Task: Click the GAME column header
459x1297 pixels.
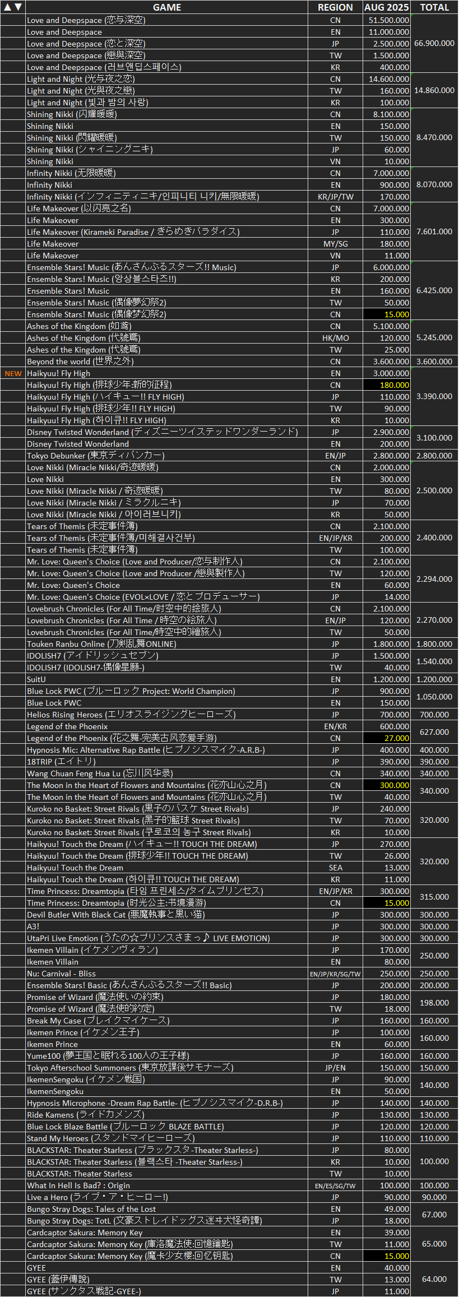Action: 167,7
